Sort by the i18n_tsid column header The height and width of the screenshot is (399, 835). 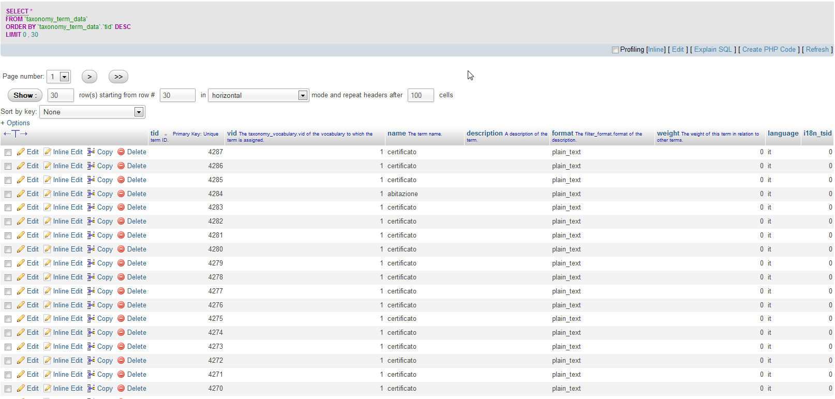click(x=817, y=133)
